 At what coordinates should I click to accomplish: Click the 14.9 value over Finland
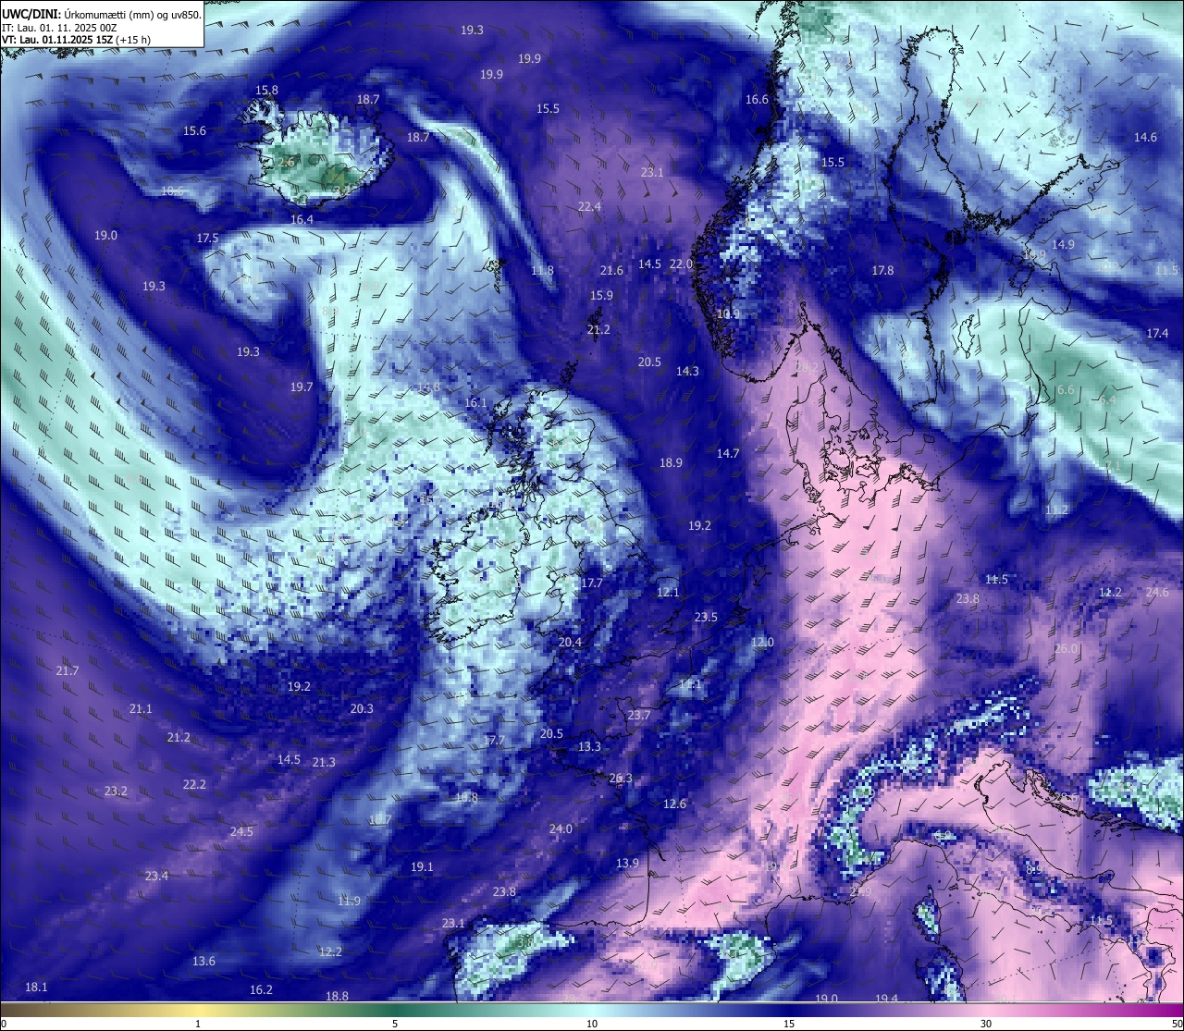coord(1063,244)
